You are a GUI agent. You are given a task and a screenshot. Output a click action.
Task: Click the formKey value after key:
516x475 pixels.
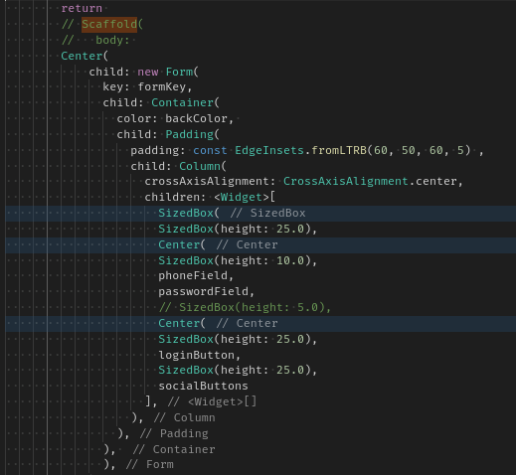(x=162, y=87)
